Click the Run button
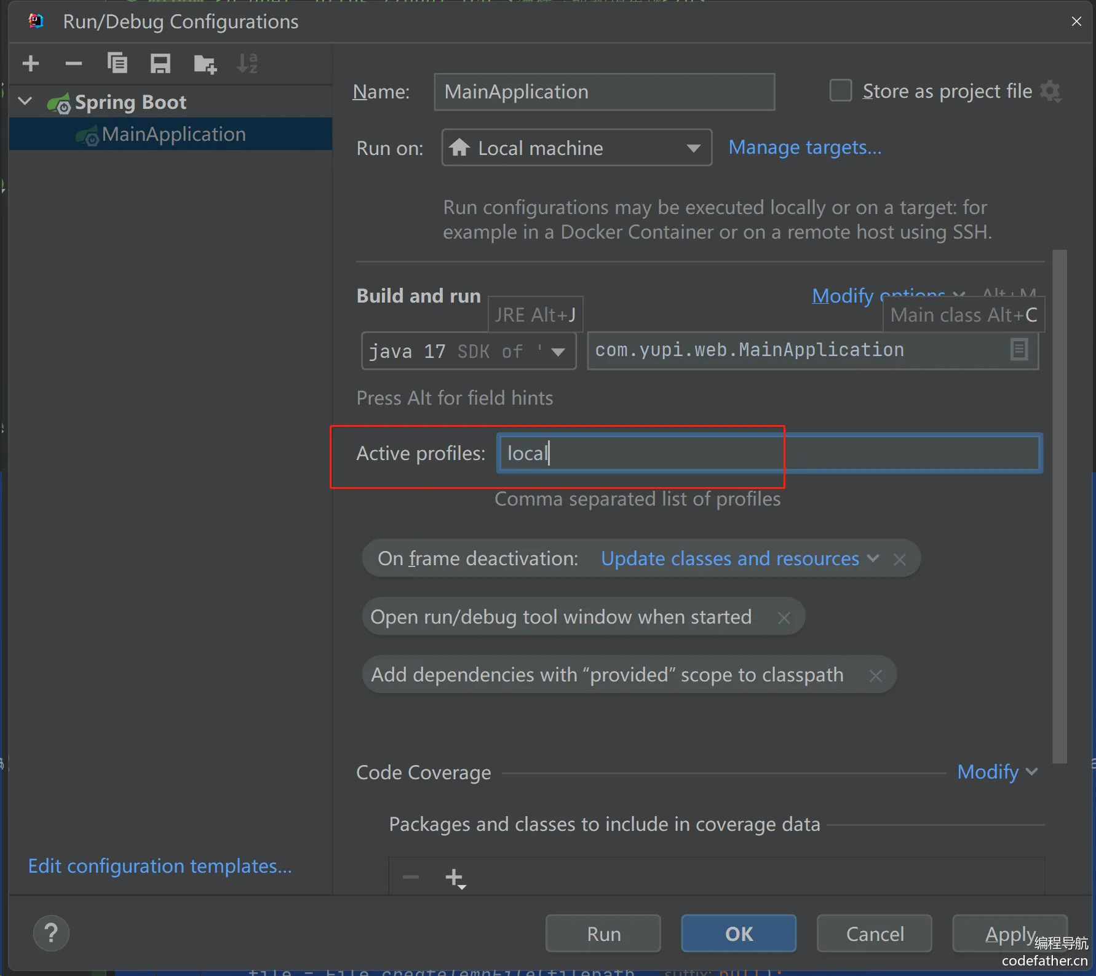This screenshot has height=976, width=1096. pos(603,934)
